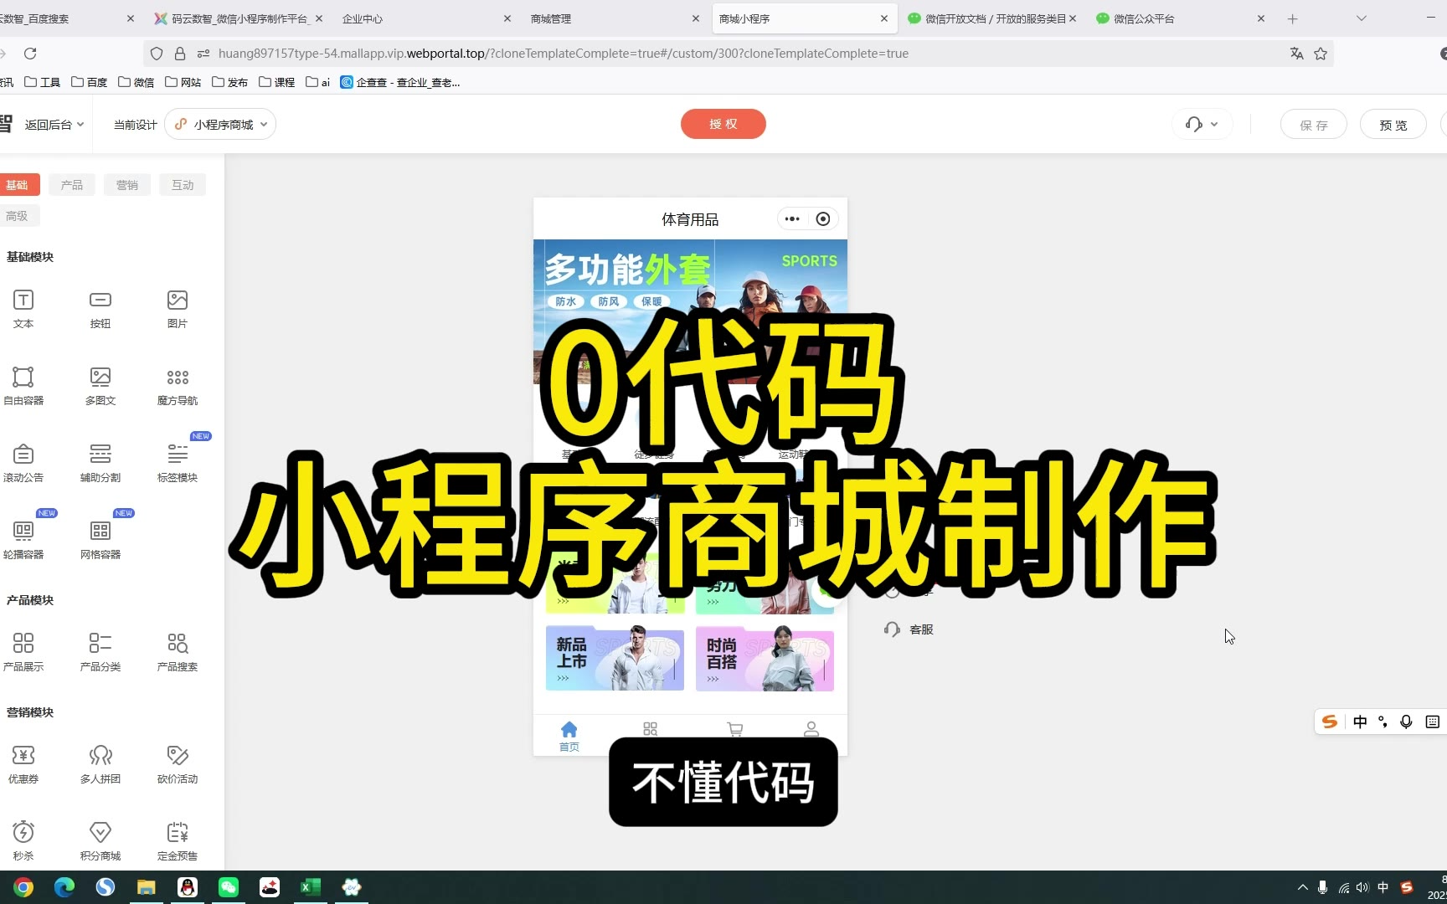The image size is (1447, 904).
Task: Add the 秒杀 flash sale module
Action: pyautogui.click(x=23, y=840)
